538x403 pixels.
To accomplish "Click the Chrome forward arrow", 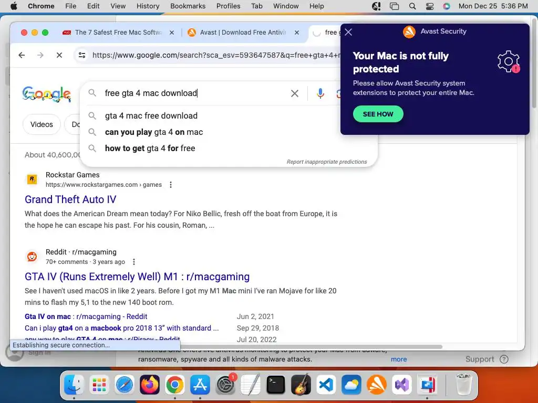I will coord(40,55).
